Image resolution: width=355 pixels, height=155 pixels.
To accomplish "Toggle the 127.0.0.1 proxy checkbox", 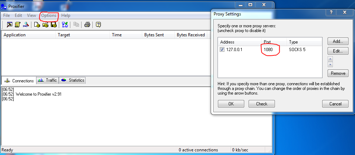I will (x=222, y=50).
